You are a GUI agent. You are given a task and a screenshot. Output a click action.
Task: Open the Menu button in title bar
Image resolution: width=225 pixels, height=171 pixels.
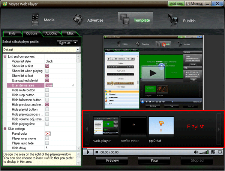(x=194, y=4)
